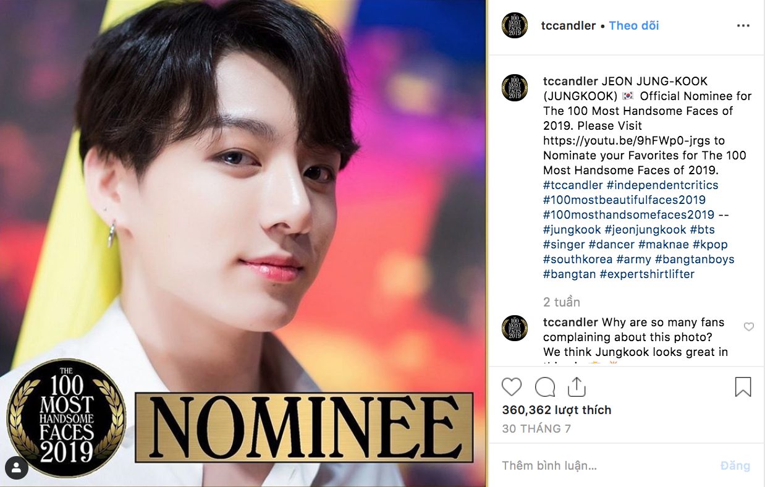Like the tccandler comment with small heart
This screenshot has width=765, height=487.
(x=749, y=327)
